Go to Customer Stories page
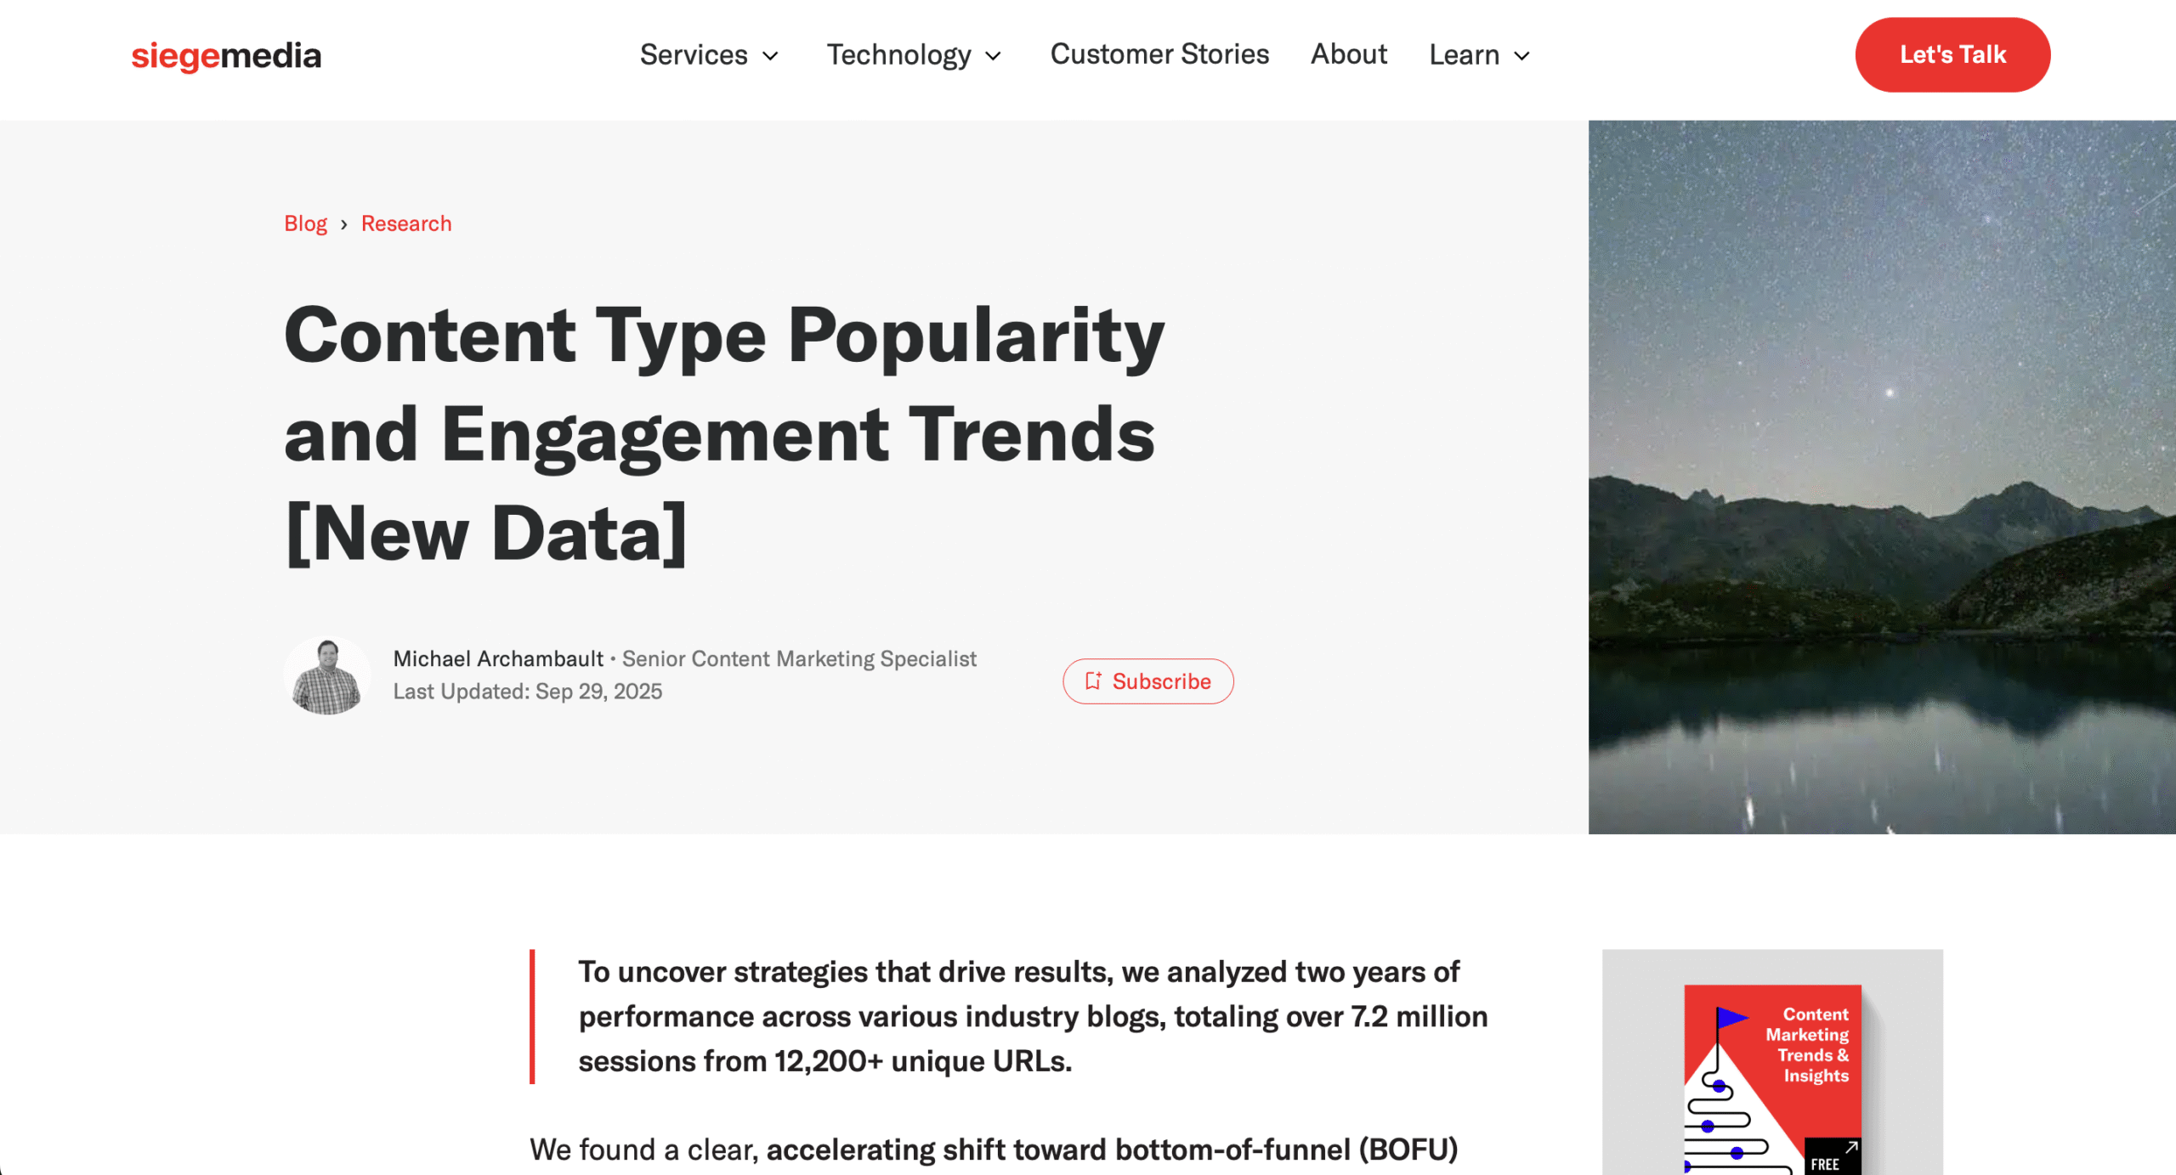Image resolution: width=2176 pixels, height=1175 pixels. click(1159, 54)
